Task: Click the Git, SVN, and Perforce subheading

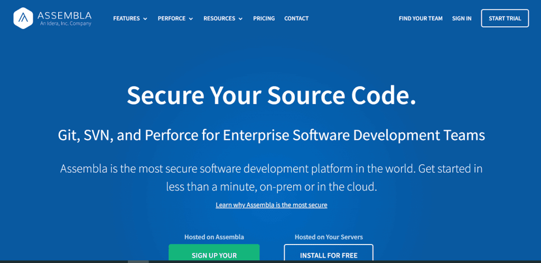Action: point(271,136)
